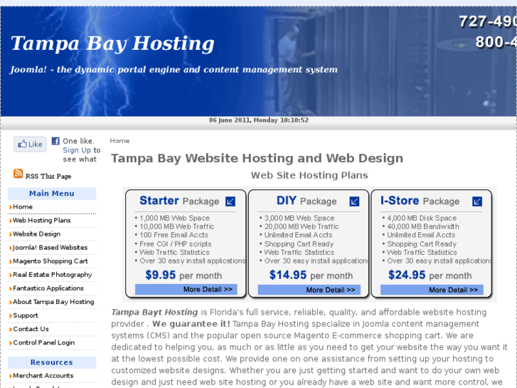
Task: Go to the Support menu item
Action: tap(26, 315)
